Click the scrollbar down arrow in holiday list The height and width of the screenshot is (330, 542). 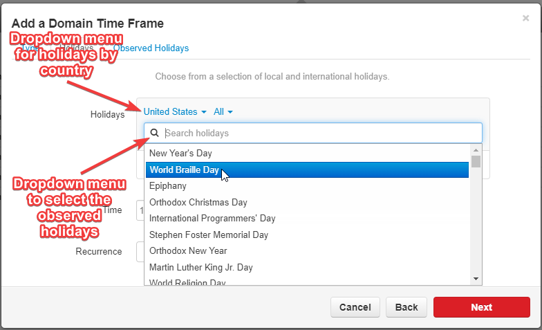[476, 279]
